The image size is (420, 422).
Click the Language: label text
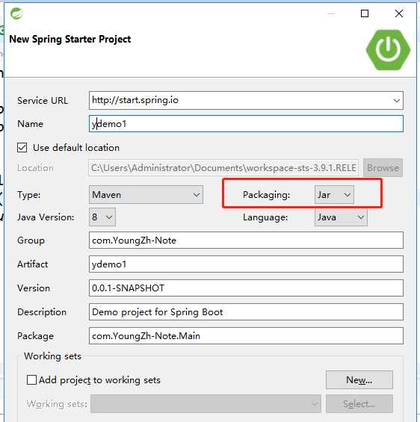coord(265,217)
